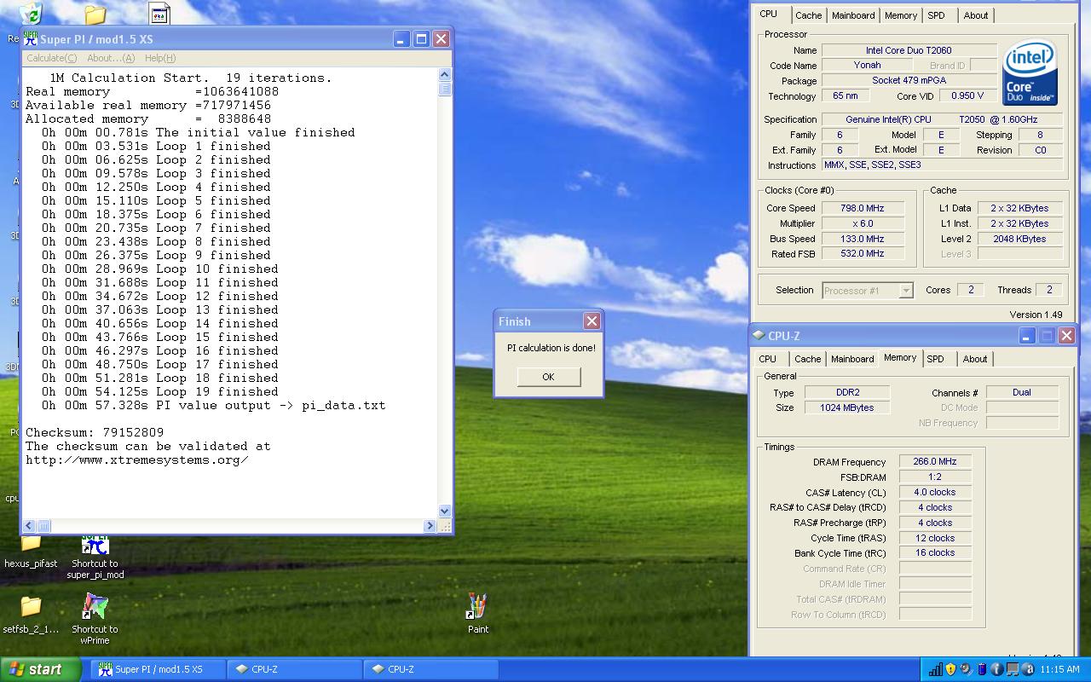Viewport: 1091px width, 682px height.
Task: Open the Help(H) menu in Super PI
Action: [160, 58]
